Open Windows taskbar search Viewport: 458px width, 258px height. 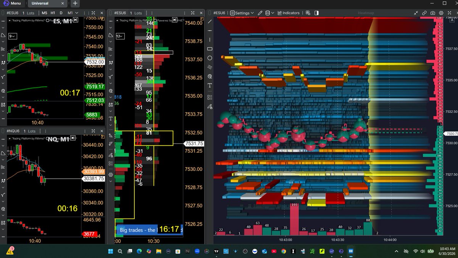coord(120,252)
